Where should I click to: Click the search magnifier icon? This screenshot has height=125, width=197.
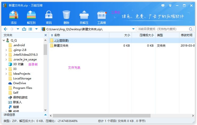pos(191,29)
